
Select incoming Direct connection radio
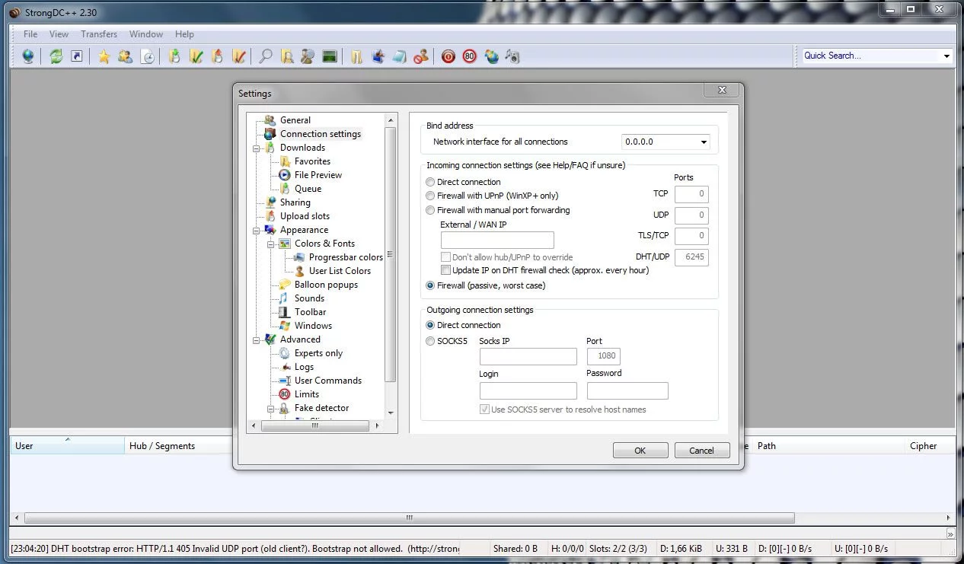[430, 182]
